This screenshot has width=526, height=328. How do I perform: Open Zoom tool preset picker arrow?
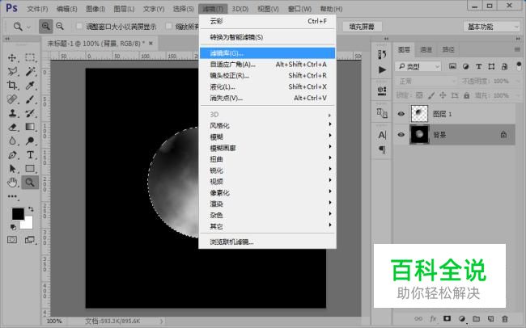28,27
